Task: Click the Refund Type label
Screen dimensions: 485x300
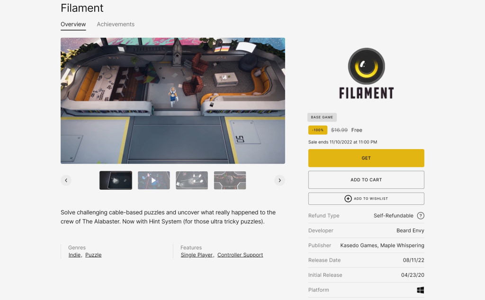Action: pos(324,216)
